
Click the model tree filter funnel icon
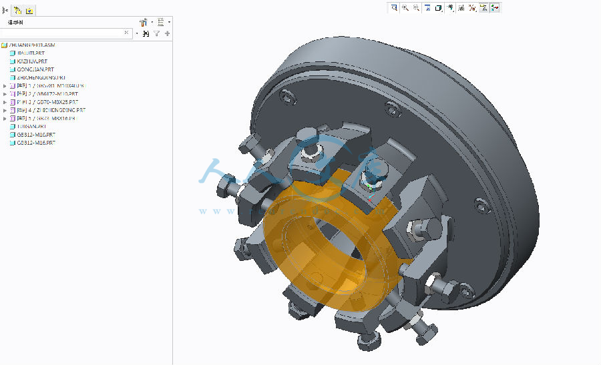coord(156,33)
